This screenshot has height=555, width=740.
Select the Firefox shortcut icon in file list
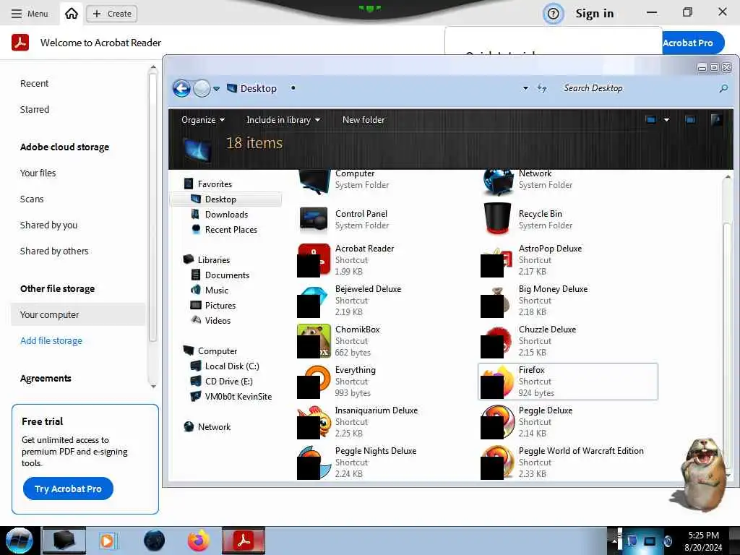497,382
